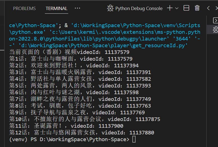Click the Python Debug Console bug icon

coord(110,8)
